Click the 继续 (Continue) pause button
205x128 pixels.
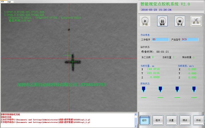pos(162,21)
